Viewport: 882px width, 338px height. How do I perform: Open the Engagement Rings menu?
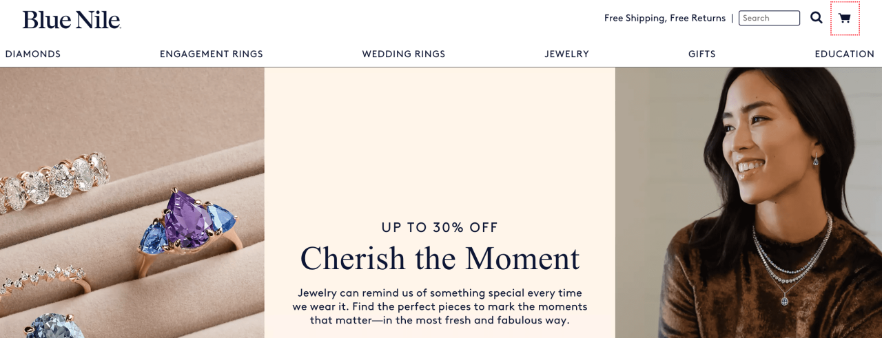(x=212, y=54)
